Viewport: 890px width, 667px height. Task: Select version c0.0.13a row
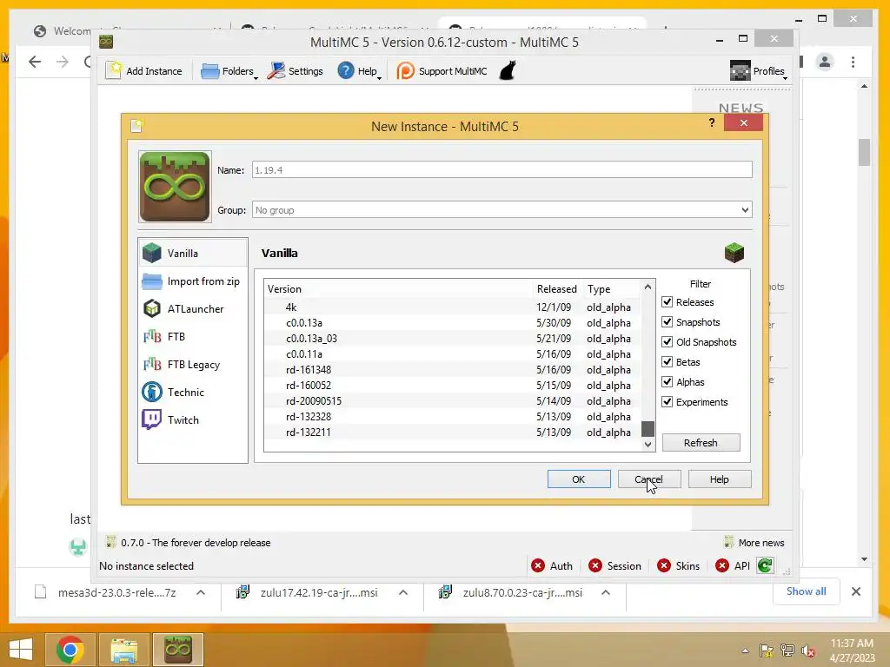(452, 323)
